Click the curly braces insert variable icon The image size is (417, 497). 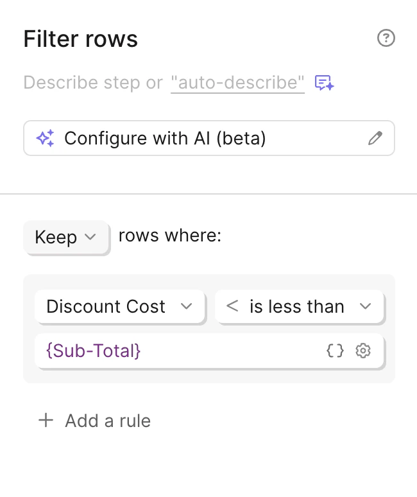point(335,351)
